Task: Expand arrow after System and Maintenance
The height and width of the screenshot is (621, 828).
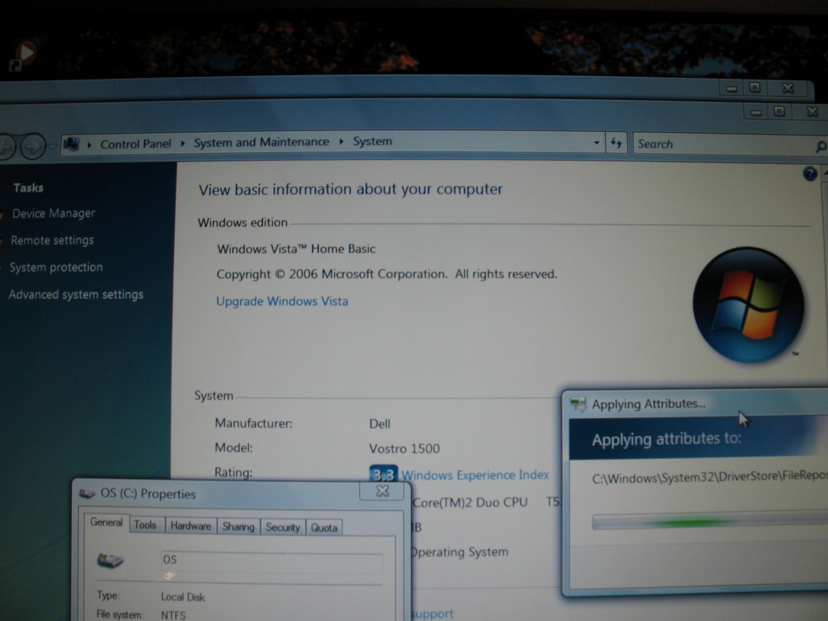Action: point(342,142)
